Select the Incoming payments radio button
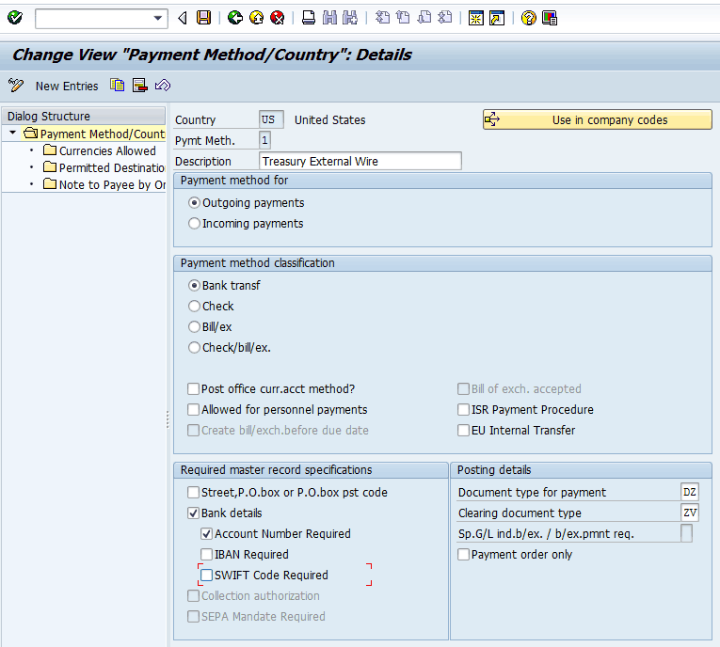 coord(195,224)
